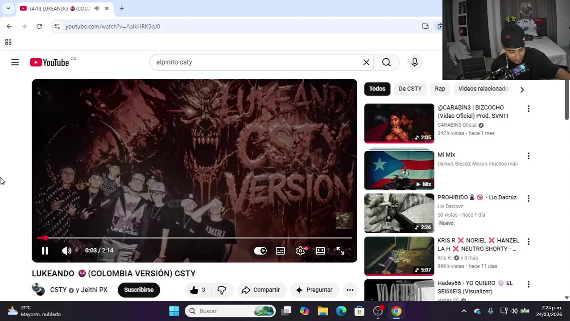Show more filter chips with the right arrow
The image size is (570, 321).
coord(522,89)
